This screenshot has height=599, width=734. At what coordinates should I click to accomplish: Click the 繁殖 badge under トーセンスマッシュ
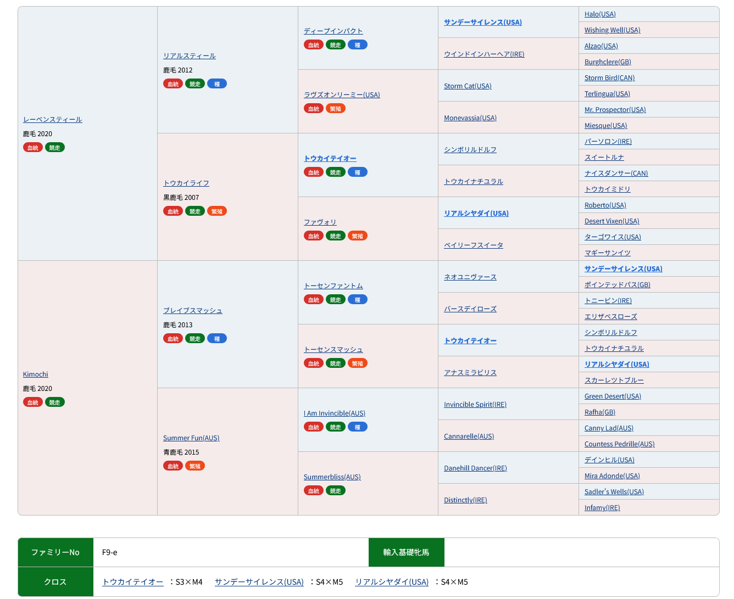pyautogui.click(x=357, y=363)
